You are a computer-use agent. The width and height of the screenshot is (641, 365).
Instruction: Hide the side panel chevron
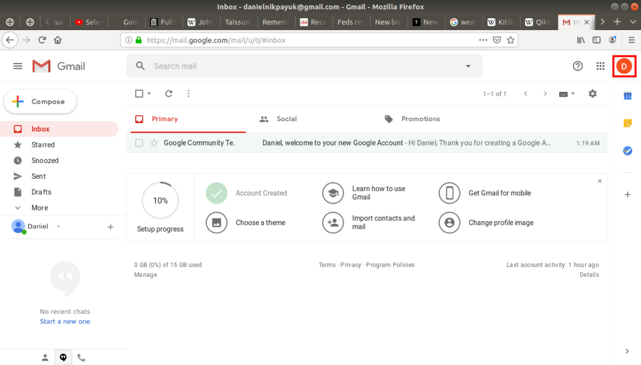pyautogui.click(x=627, y=351)
